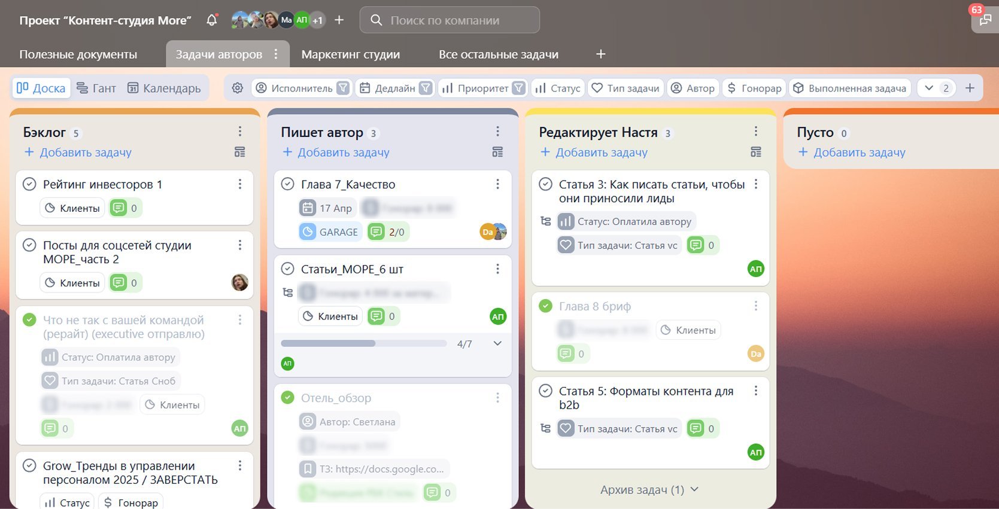This screenshot has width=999, height=509.
Task: Open Статус field dropdown
Action: (558, 88)
